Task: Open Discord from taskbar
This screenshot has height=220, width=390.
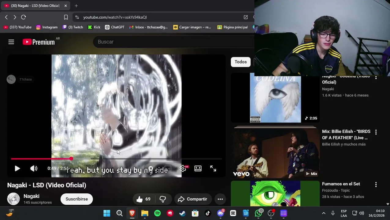Action: (221, 213)
